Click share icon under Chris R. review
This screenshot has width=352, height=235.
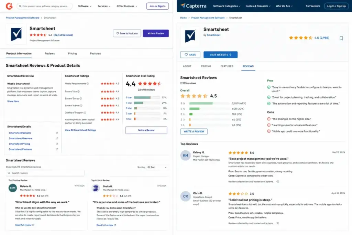pos(277,223)
